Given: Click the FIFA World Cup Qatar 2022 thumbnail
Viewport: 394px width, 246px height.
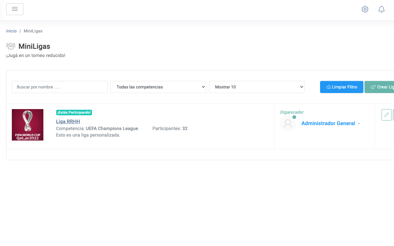Looking at the screenshot, I should [28, 125].
